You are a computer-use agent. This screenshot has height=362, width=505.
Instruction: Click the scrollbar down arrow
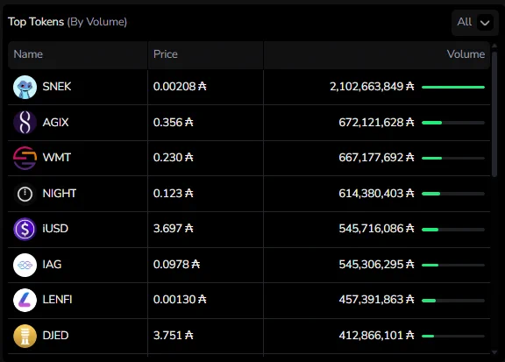(494, 352)
